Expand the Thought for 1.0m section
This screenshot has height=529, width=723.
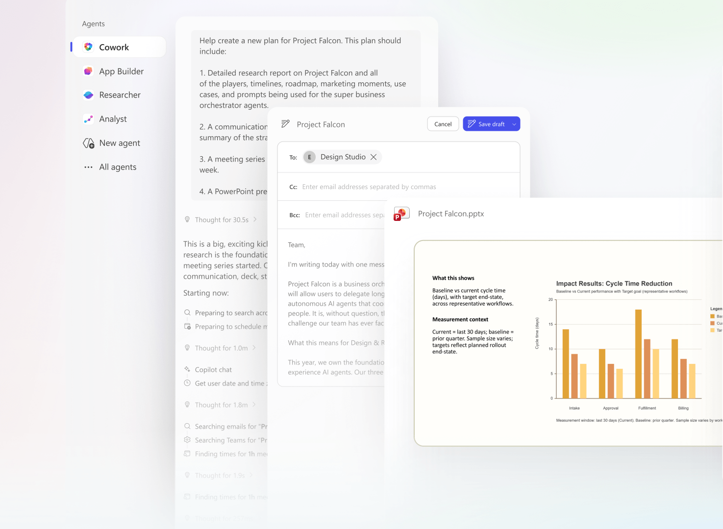[x=254, y=348]
